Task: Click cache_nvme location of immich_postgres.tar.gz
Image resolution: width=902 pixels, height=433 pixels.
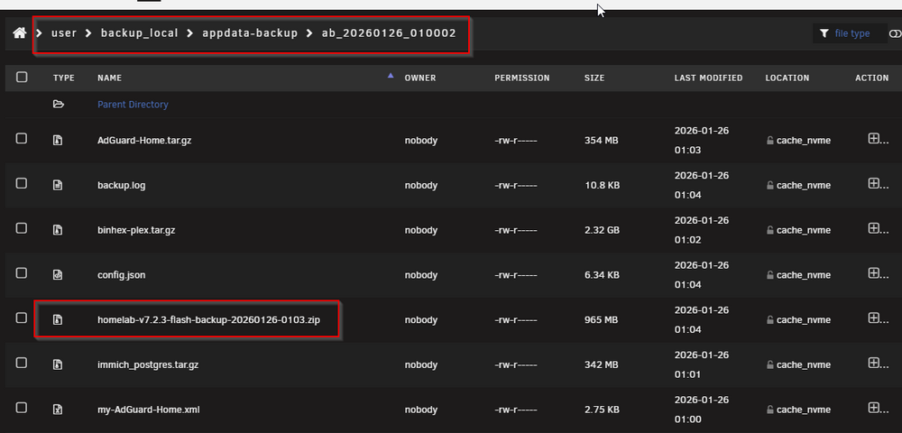Action: tap(804, 364)
